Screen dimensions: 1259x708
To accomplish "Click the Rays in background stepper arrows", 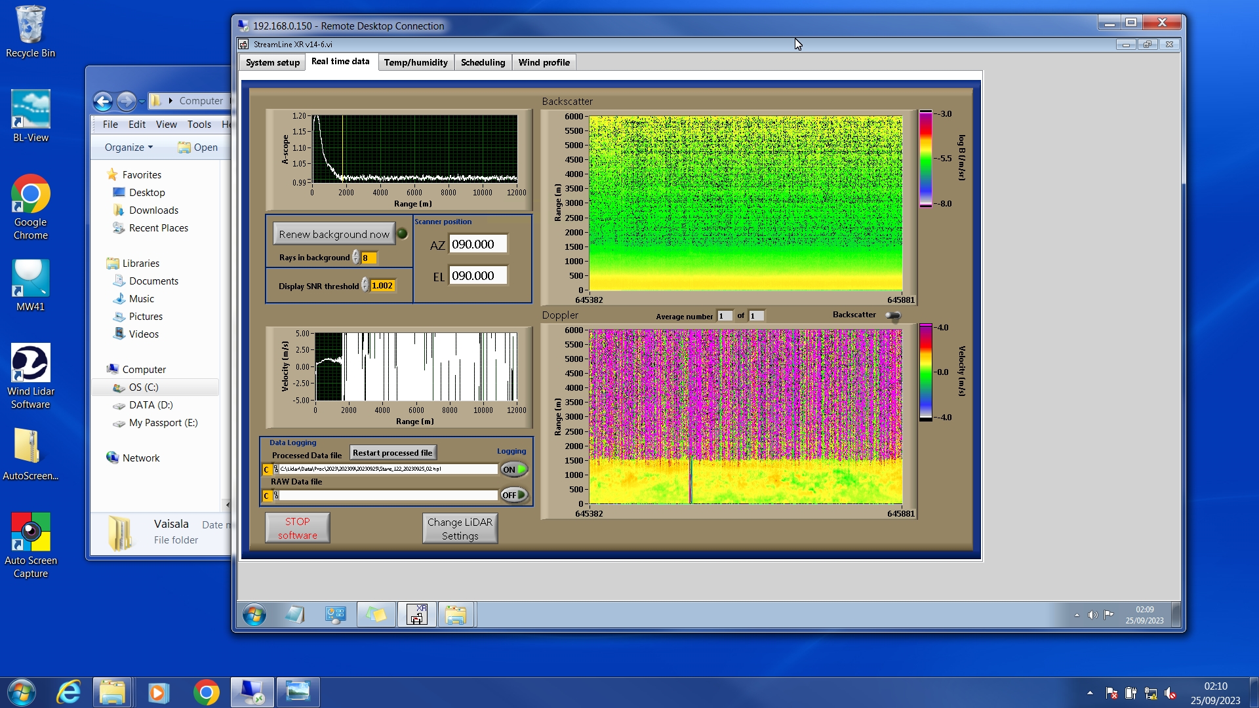I will pyautogui.click(x=355, y=258).
